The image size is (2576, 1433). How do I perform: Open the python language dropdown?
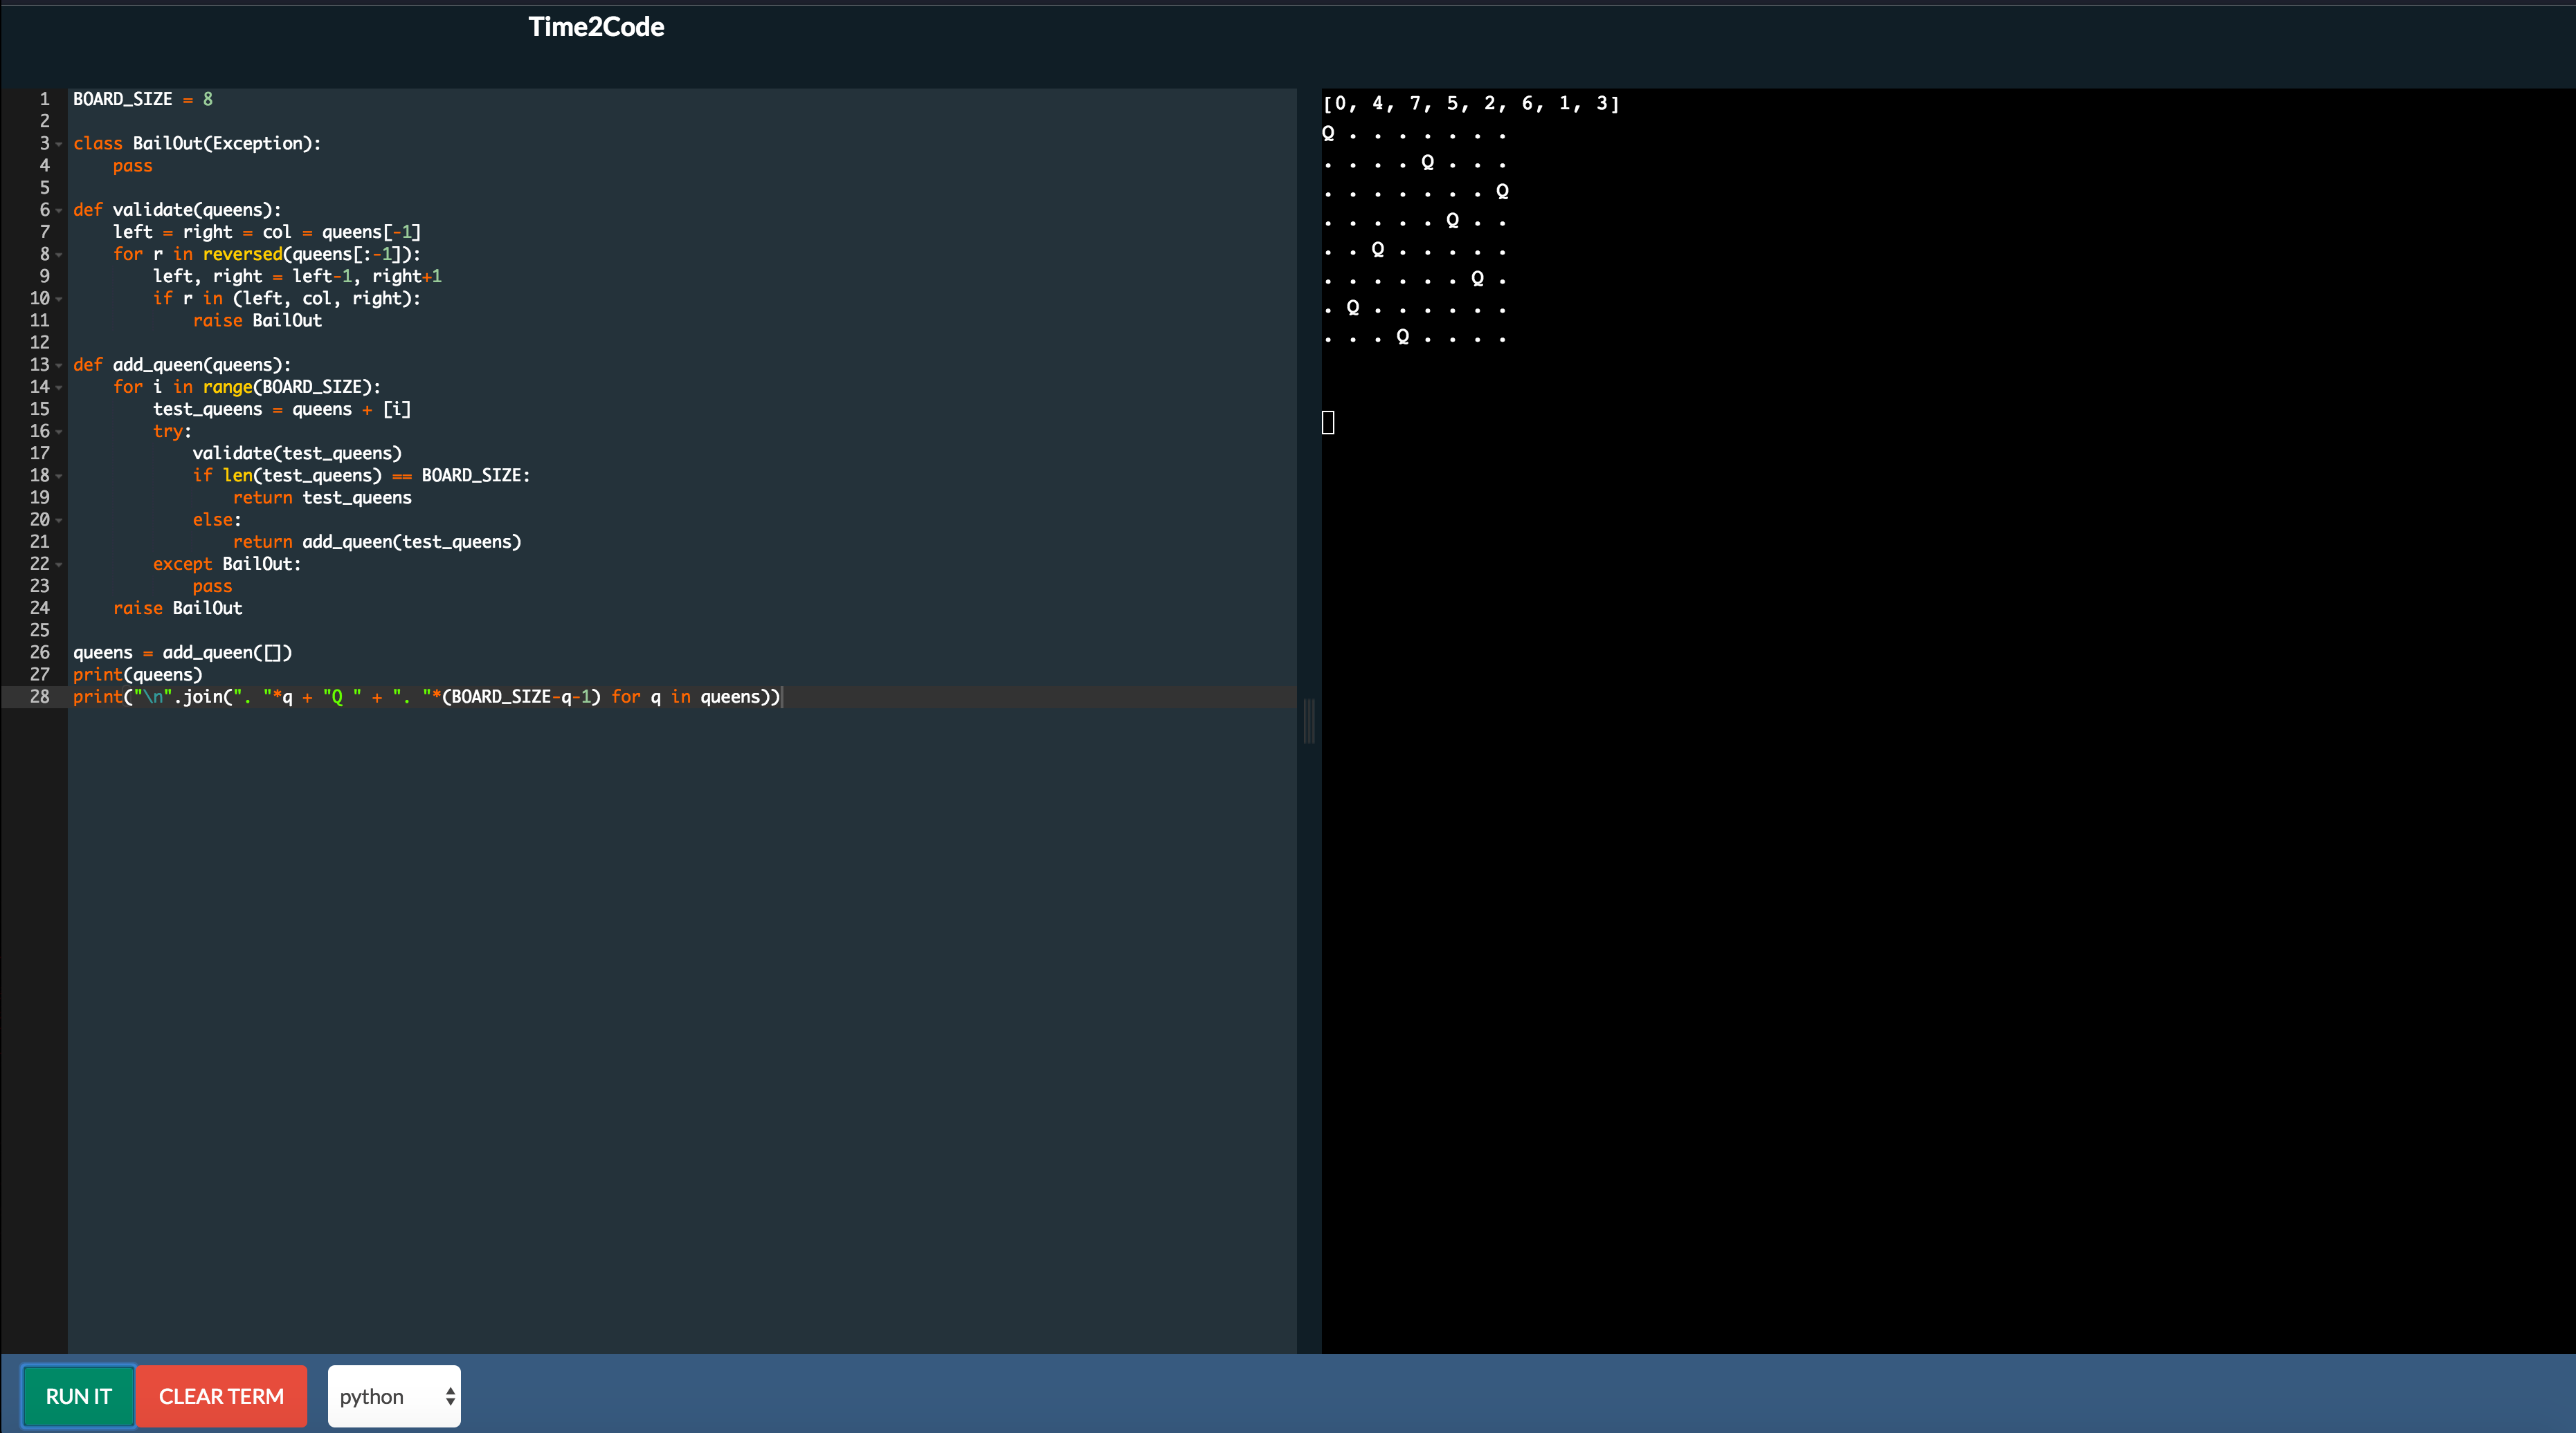pos(394,1396)
